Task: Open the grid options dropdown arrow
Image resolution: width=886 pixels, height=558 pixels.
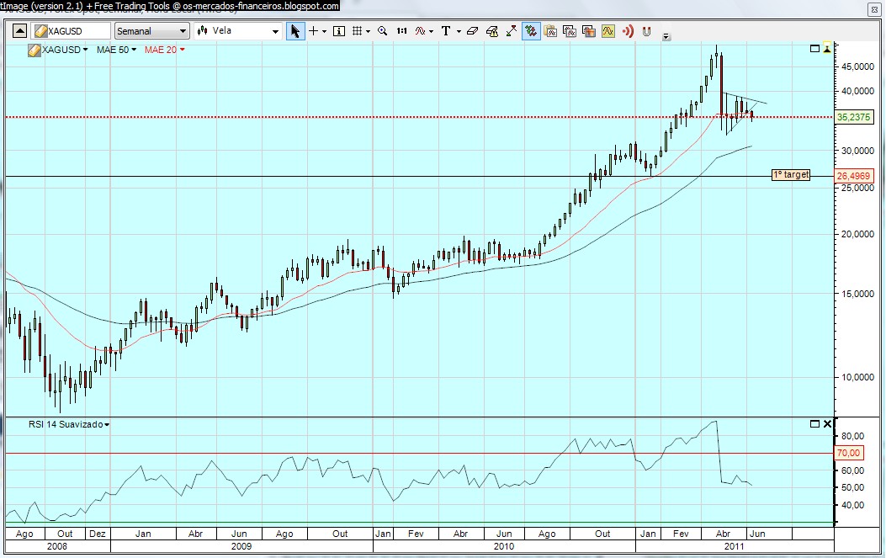Action: pyautogui.click(x=368, y=32)
